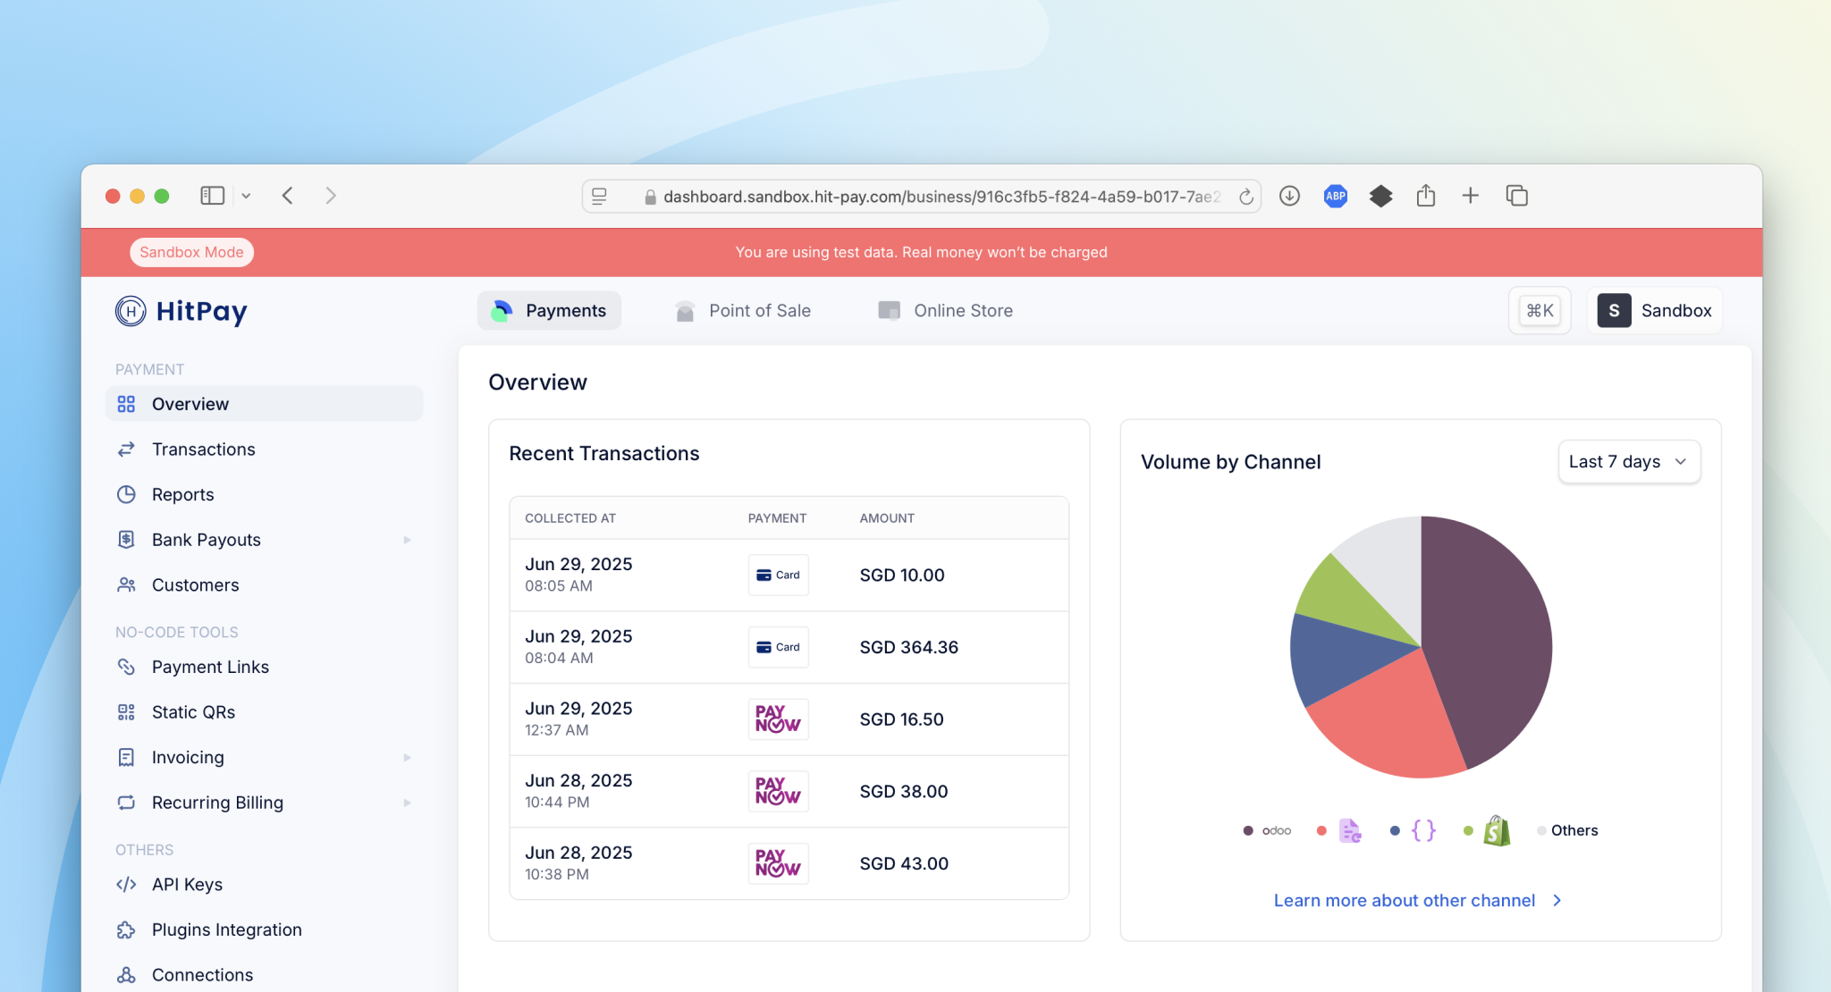1831x992 pixels.
Task: Click the Card badge for SGD 10.00
Action: [x=779, y=576]
